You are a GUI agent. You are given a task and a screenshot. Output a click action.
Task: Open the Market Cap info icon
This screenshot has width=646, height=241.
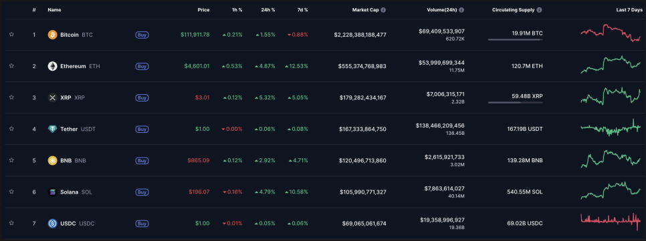383,10
